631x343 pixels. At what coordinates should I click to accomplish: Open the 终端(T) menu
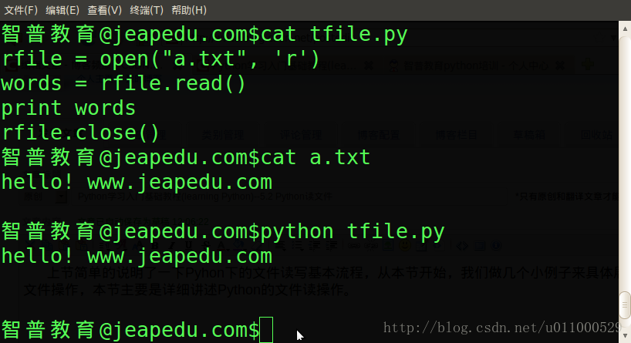[x=147, y=10]
